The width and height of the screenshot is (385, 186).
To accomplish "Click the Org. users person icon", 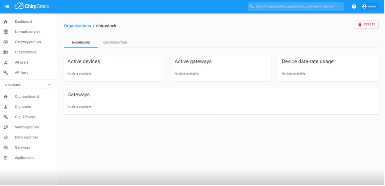I will (6, 107).
